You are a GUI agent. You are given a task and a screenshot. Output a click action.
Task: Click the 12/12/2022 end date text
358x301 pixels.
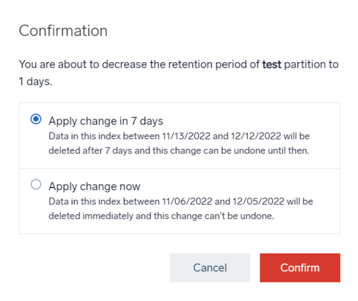click(x=256, y=136)
